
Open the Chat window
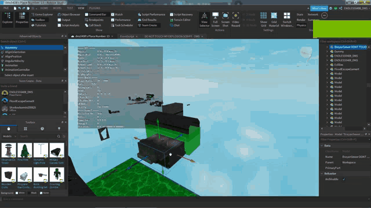pos(174,25)
